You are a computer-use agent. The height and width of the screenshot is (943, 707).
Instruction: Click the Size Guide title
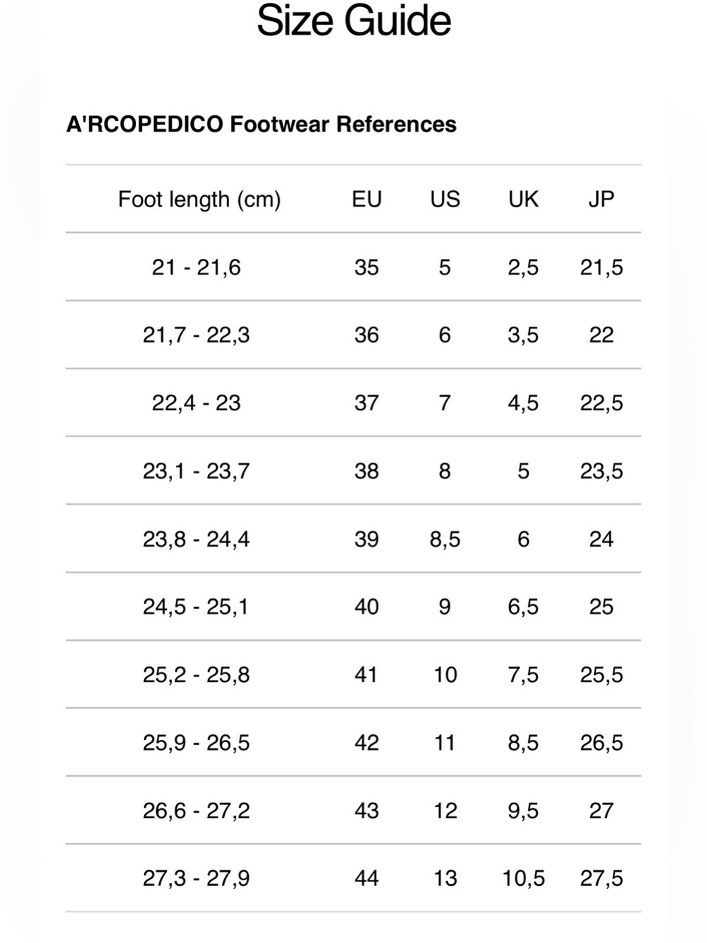tap(353, 21)
